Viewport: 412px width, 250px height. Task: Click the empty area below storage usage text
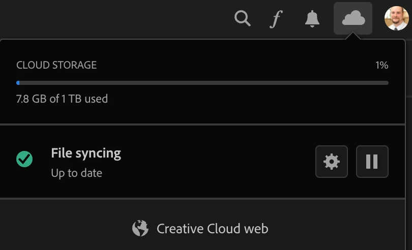tap(203, 114)
